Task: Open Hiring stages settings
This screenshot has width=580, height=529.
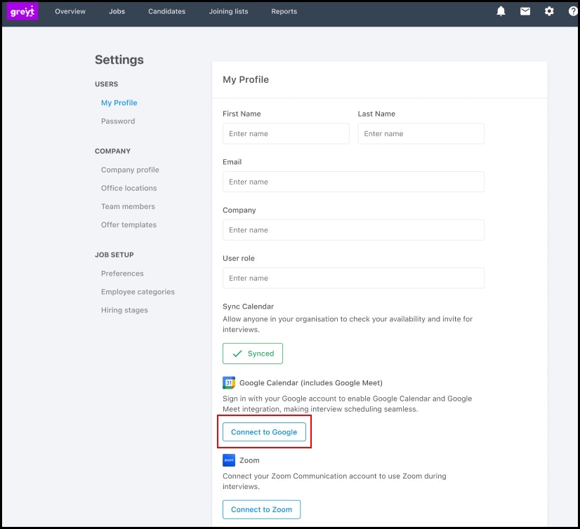Action: point(125,310)
